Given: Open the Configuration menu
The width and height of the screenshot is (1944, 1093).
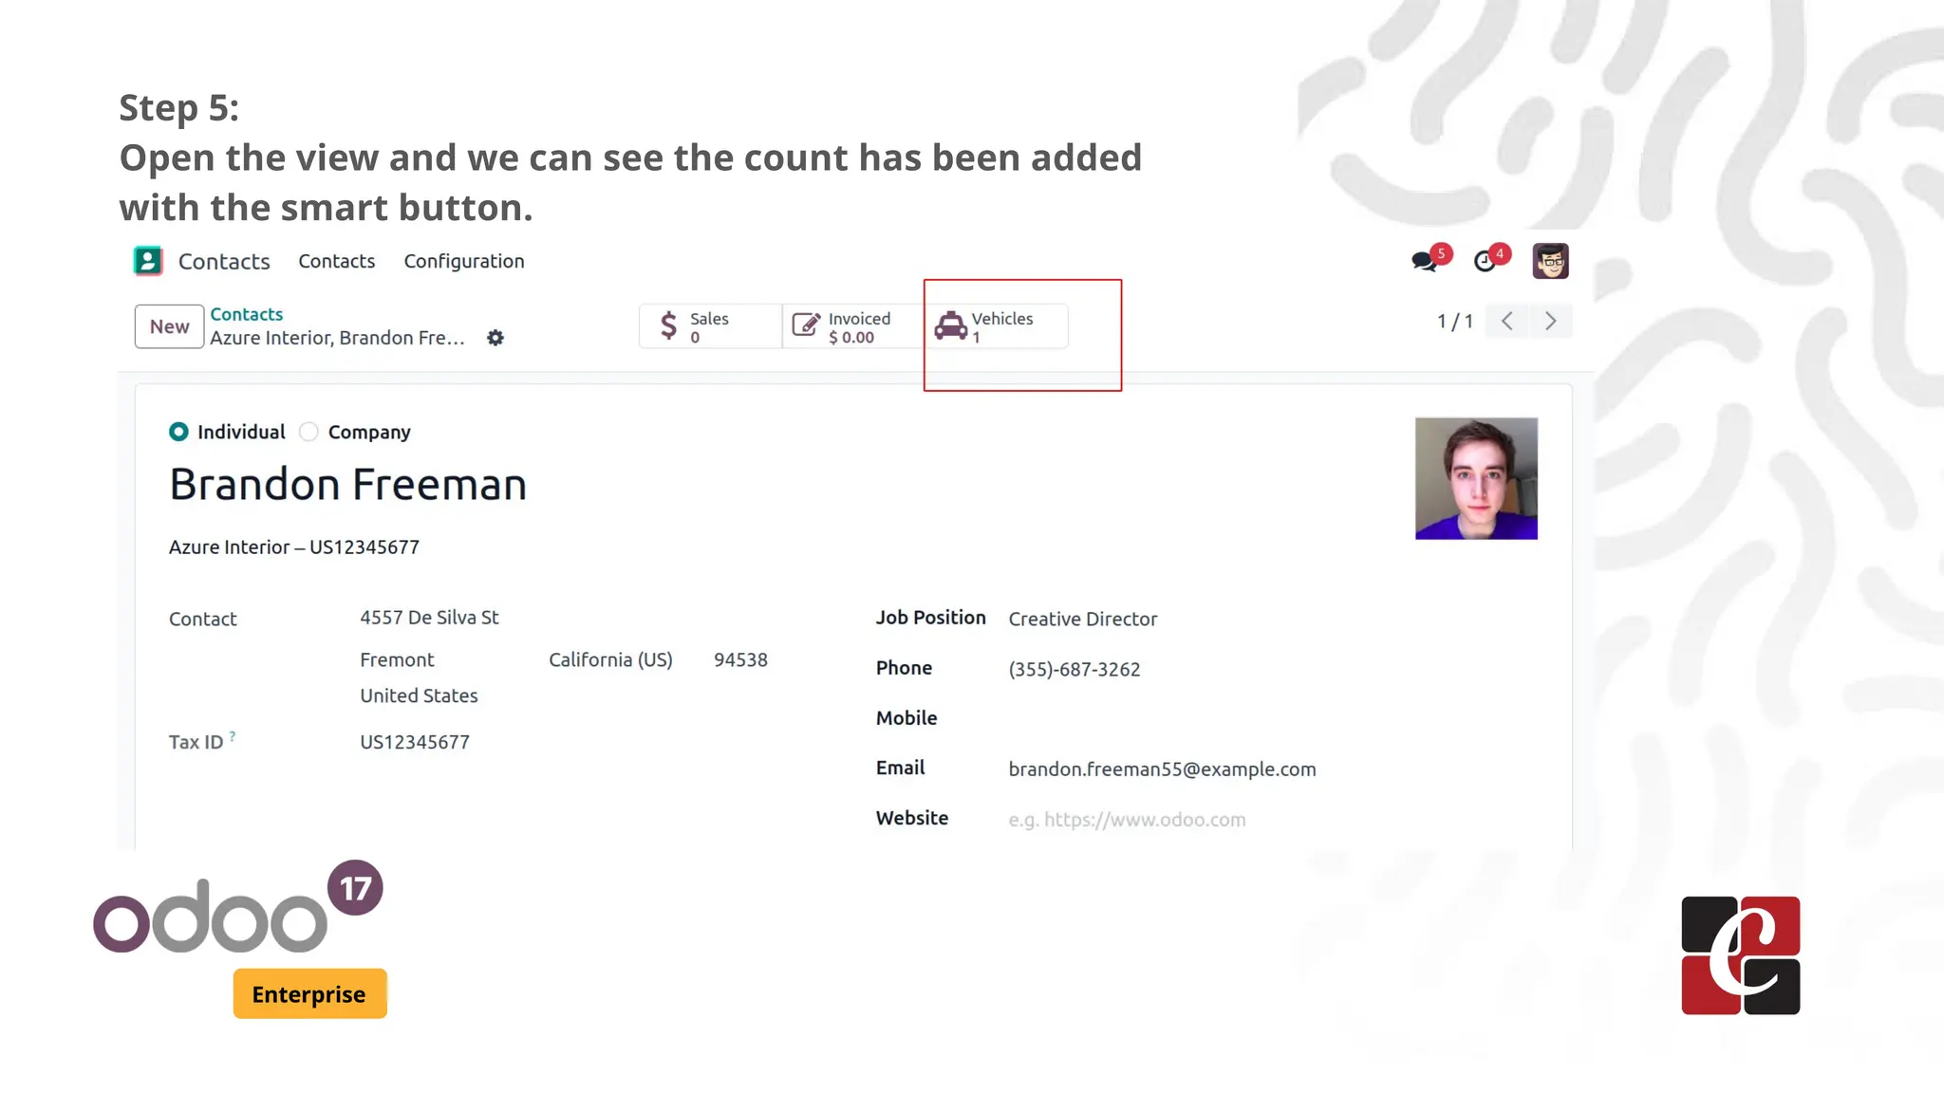Looking at the screenshot, I should pyautogui.click(x=463, y=261).
